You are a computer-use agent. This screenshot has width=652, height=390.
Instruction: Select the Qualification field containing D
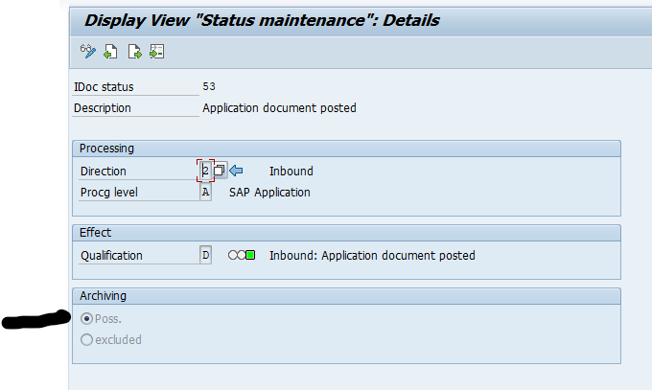pyautogui.click(x=205, y=256)
